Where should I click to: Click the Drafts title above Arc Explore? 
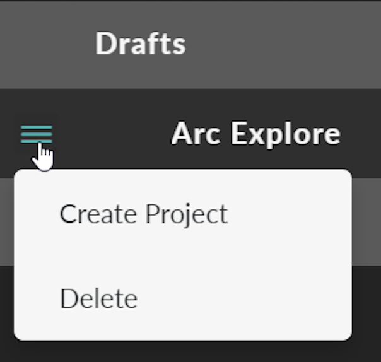point(141,44)
